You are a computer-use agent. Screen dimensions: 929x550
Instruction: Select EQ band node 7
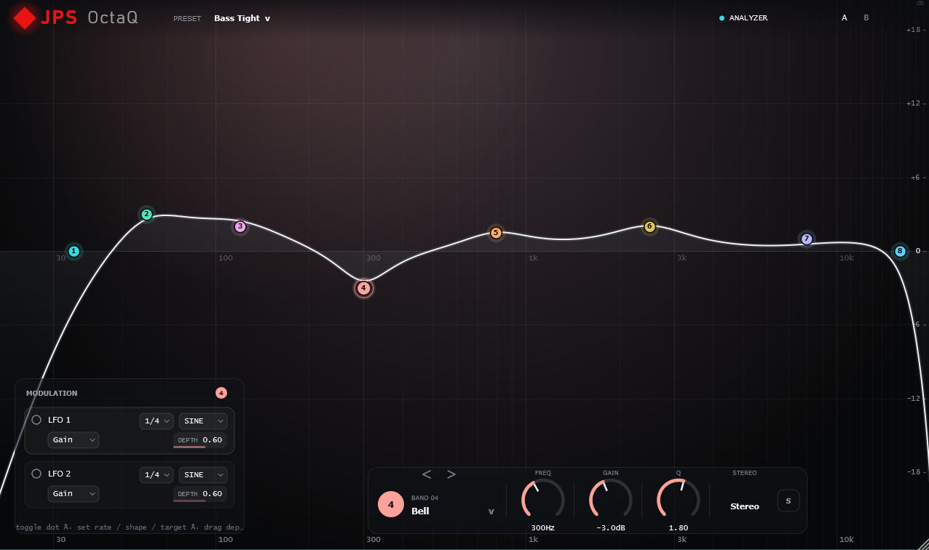click(x=806, y=239)
